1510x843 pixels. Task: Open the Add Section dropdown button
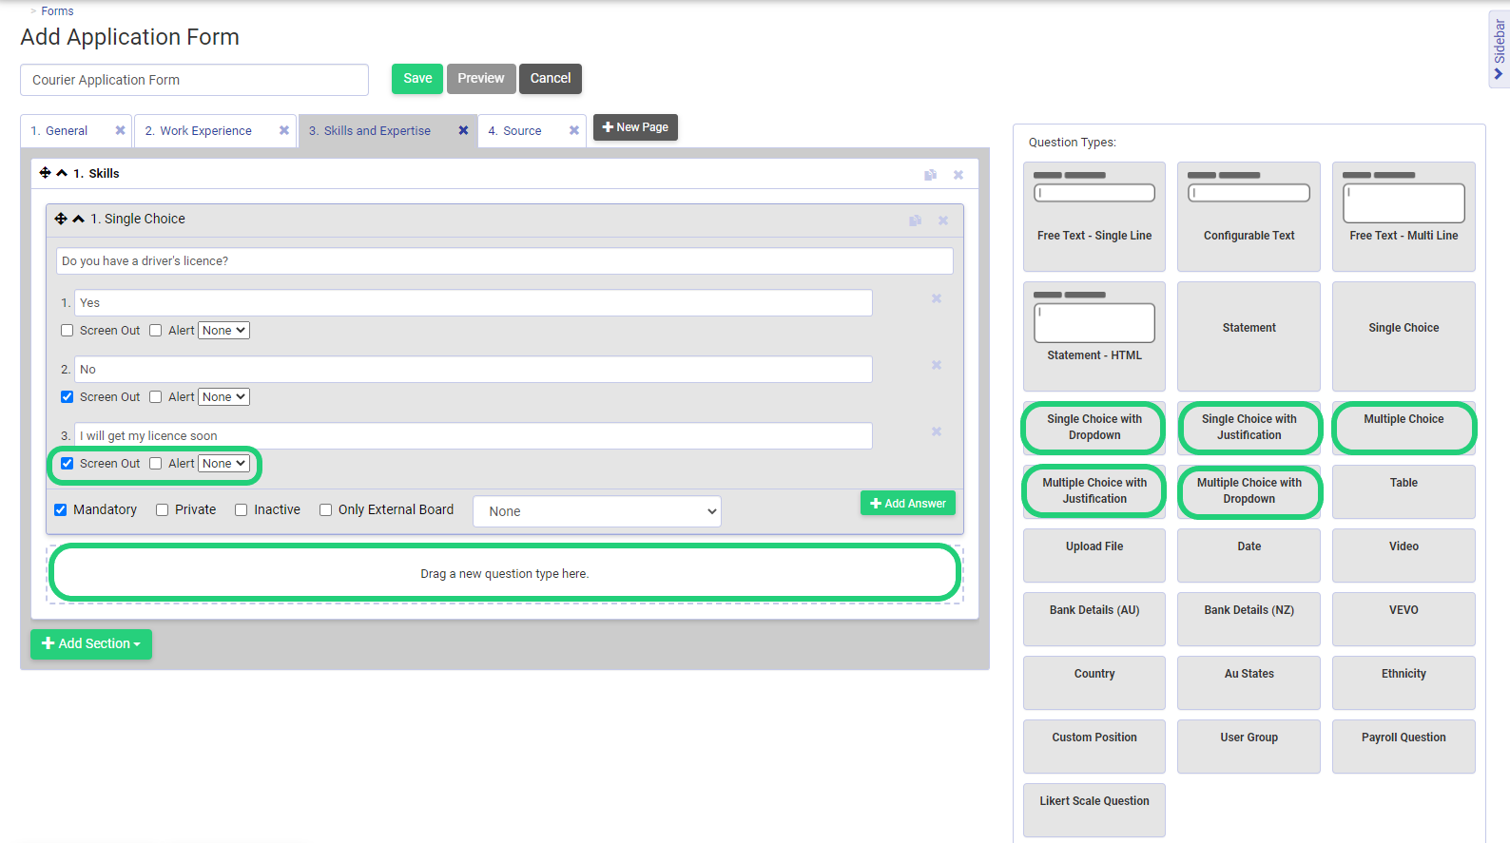pos(91,643)
